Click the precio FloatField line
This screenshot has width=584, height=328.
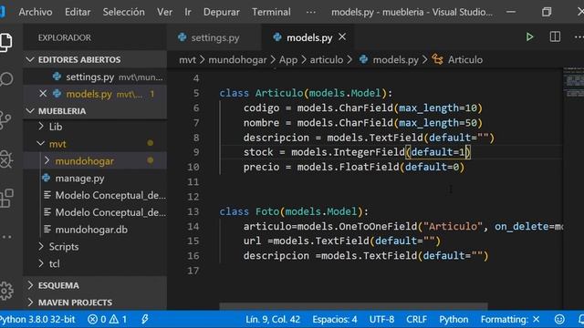(354, 167)
